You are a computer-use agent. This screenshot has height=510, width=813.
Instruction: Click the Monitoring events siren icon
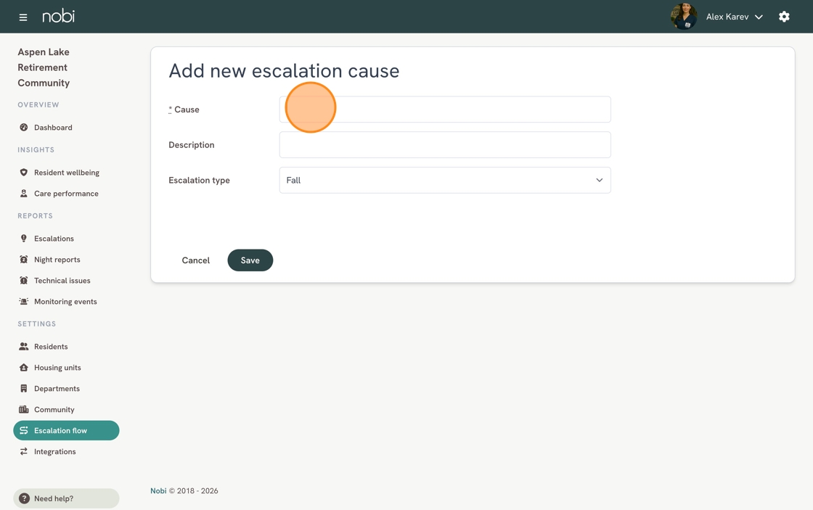24,302
